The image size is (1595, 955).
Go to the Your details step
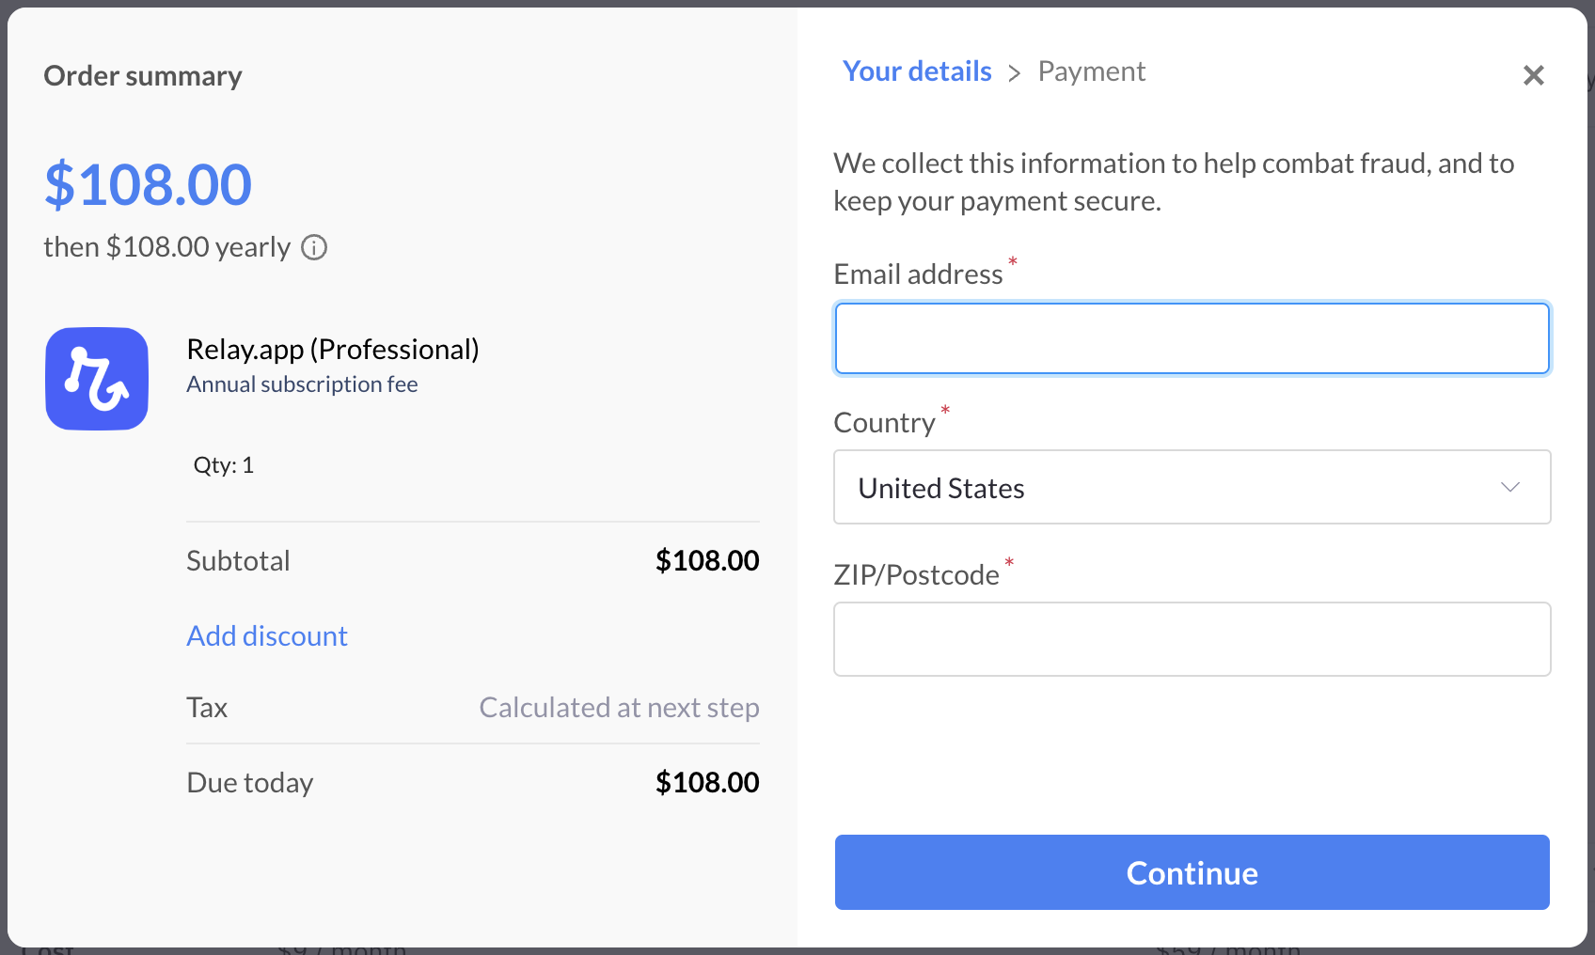click(917, 71)
